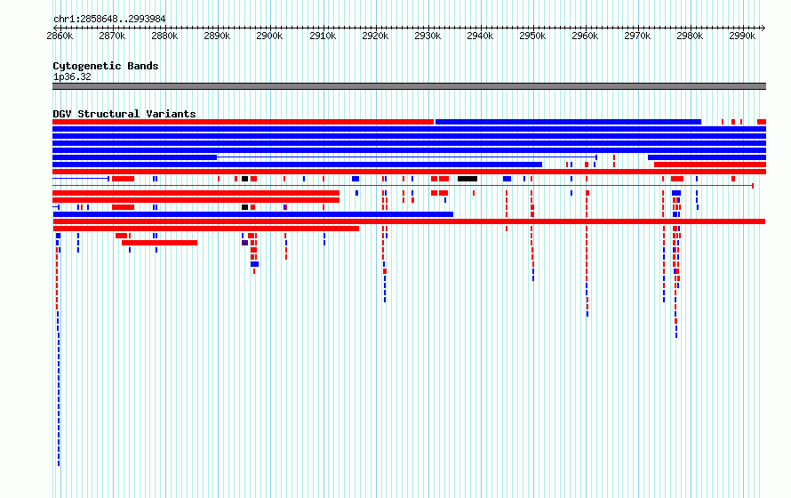791x498 pixels.
Task: Select the red variant bar starting near 2973k
Action: coord(710,165)
